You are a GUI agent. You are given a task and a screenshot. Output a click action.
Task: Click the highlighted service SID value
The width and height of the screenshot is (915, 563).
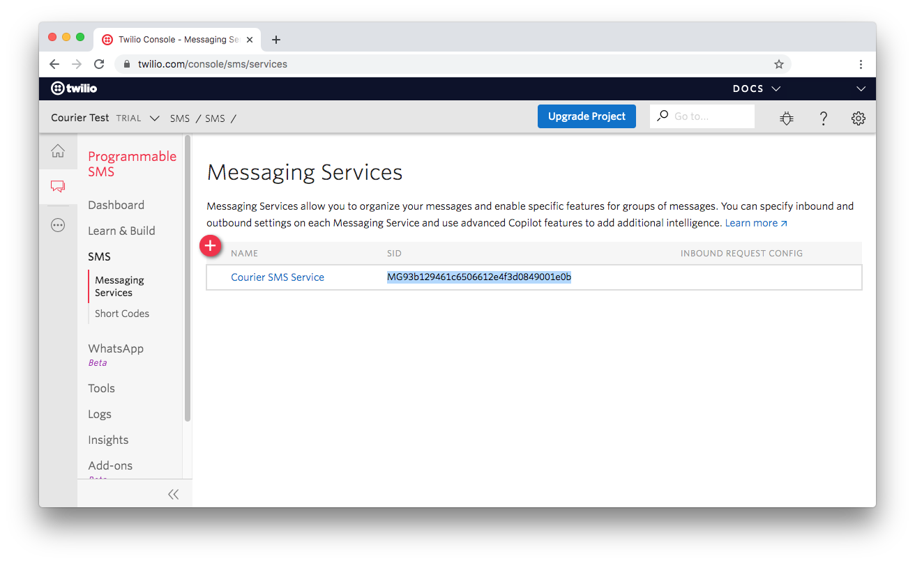(479, 277)
